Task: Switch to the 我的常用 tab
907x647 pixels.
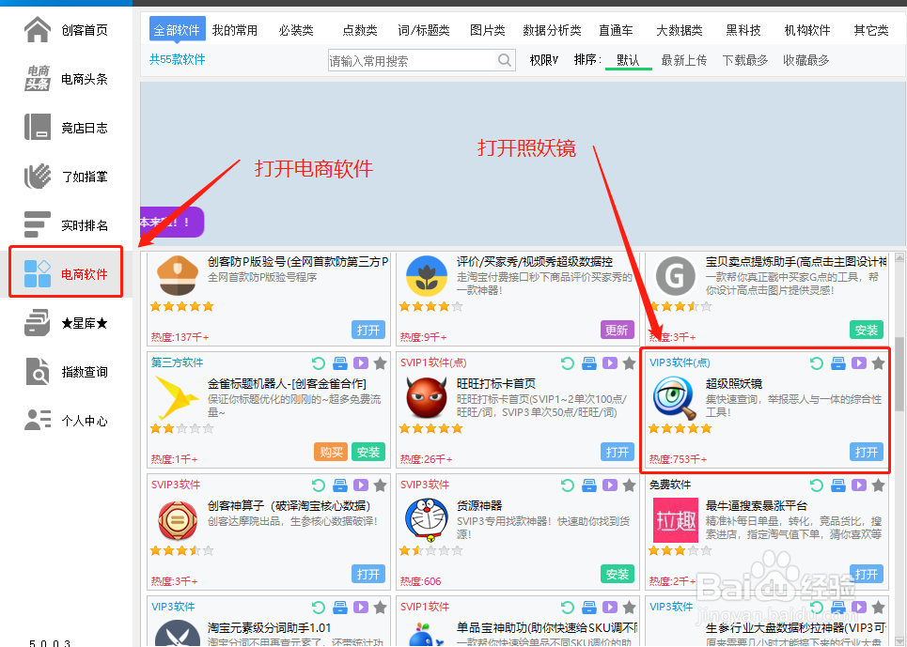Action: click(234, 30)
